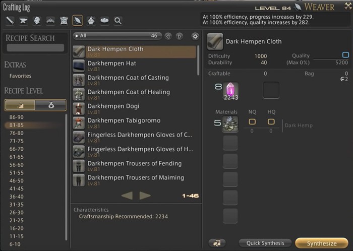
Task: Select recipe level 81-85
Action: click(x=17, y=125)
